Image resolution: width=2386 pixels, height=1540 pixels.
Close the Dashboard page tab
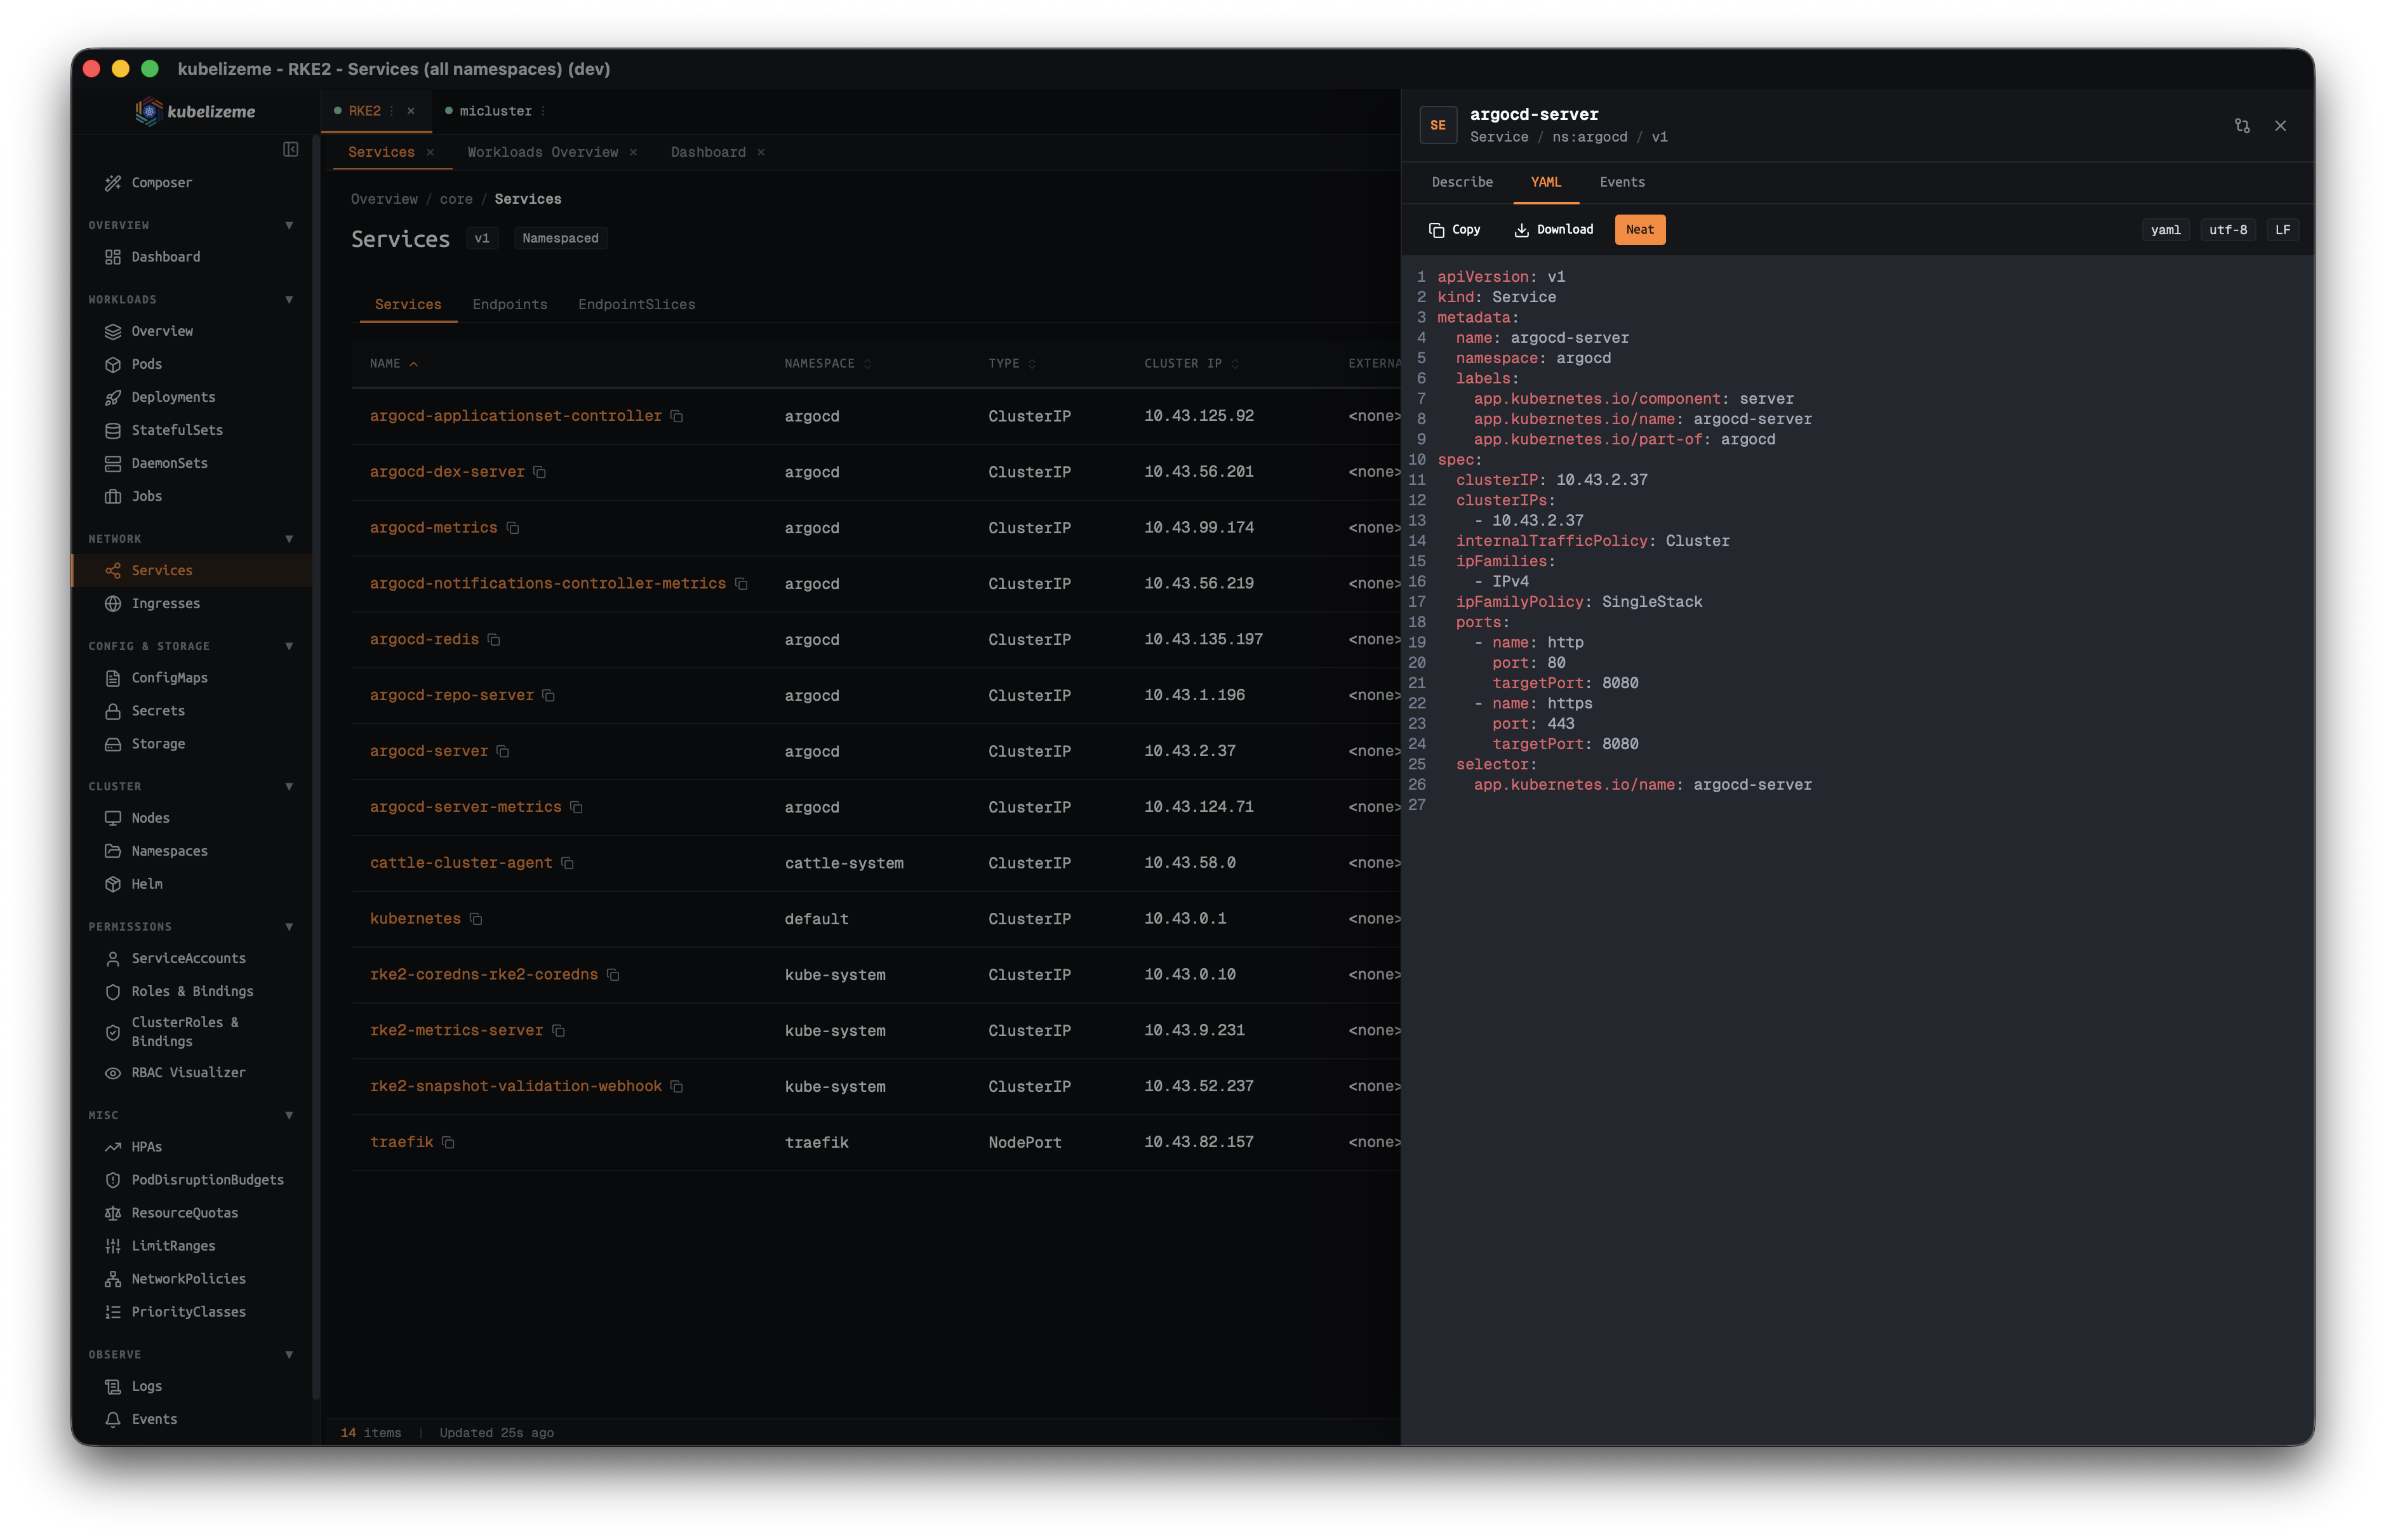tap(761, 152)
